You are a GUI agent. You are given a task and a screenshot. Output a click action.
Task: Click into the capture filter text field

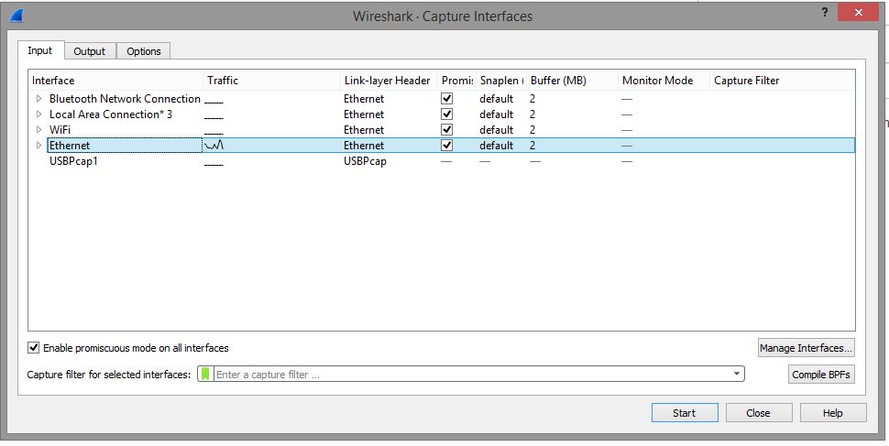tap(472, 374)
